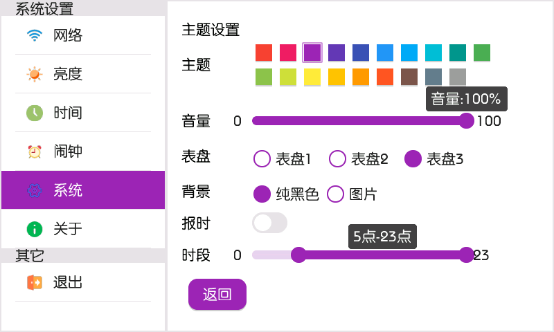554x332 pixels.
Task: Choose the 表盘2 radio option
Action: tap(337, 159)
